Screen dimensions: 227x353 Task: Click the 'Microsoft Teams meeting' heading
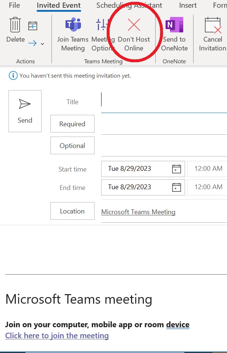(x=79, y=299)
